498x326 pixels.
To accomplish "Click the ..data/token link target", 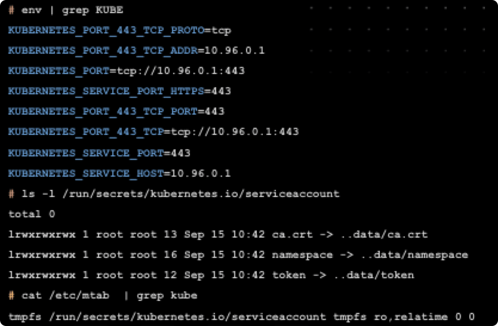I will (x=374, y=275).
